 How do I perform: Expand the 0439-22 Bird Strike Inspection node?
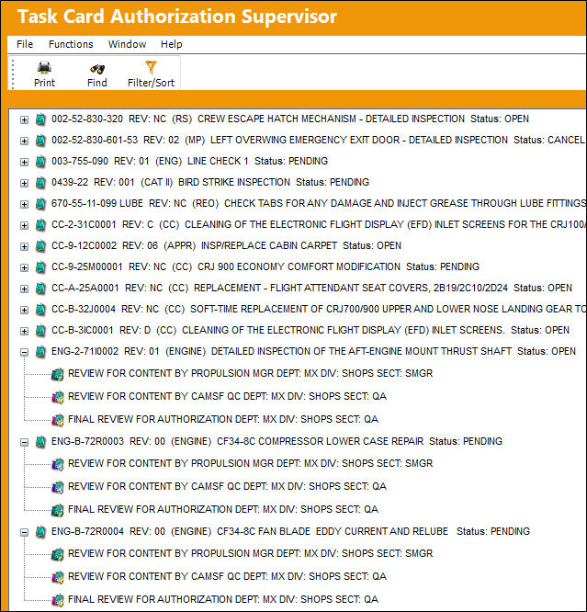[x=24, y=183]
